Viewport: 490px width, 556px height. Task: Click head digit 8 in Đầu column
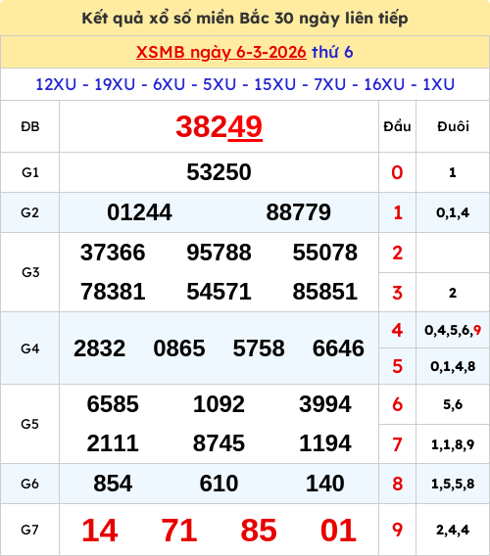[x=397, y=484]
